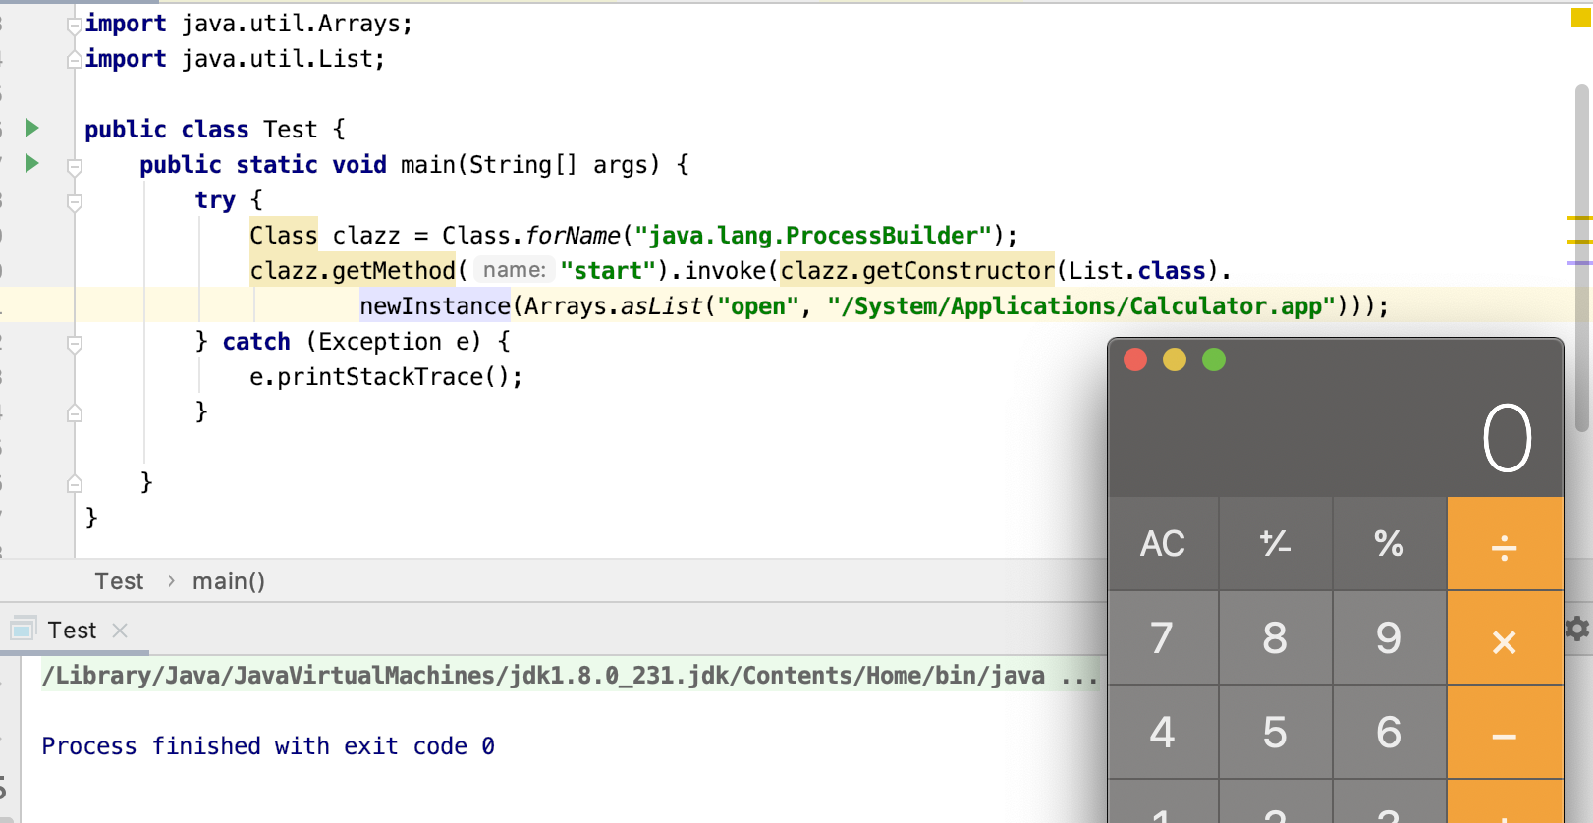Image resolution: width=1593 pixels, height=823 pixels.
Task: Click the "java.lang.ProcessBuilder" string literal
Action: 813,236
